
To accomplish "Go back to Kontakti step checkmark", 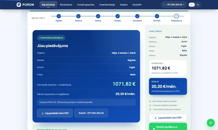I will coord(157,16).
